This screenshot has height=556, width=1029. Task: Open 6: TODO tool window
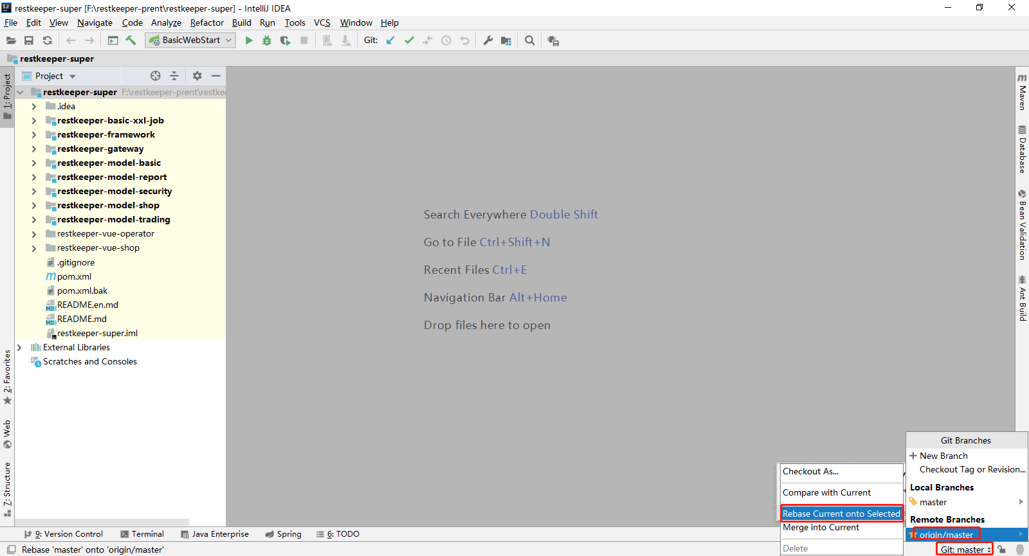point(338,534)
